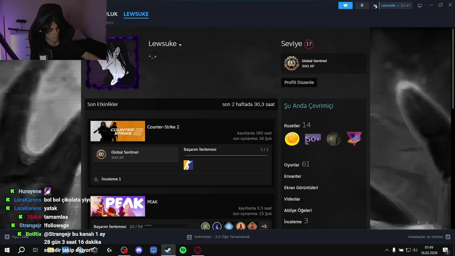
Task: Open the Atölye Öğeleri link
Action: pyautogui.click(x=298, y=210)
